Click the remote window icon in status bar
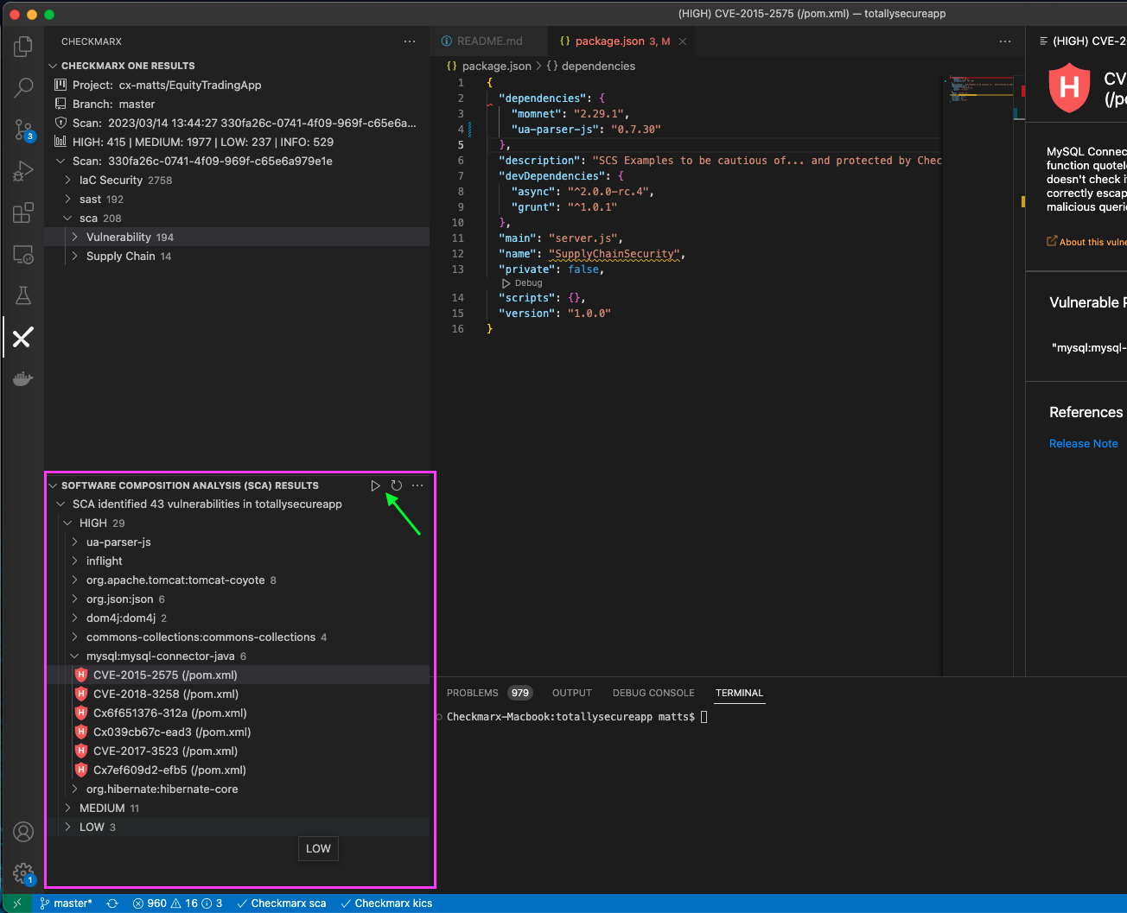This screenshot has height=913, width=1127. coord(16,903)
